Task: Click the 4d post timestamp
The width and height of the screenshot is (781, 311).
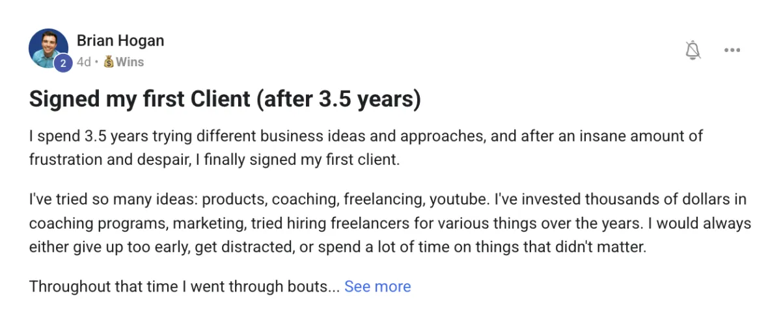Action: pos(83,62)
